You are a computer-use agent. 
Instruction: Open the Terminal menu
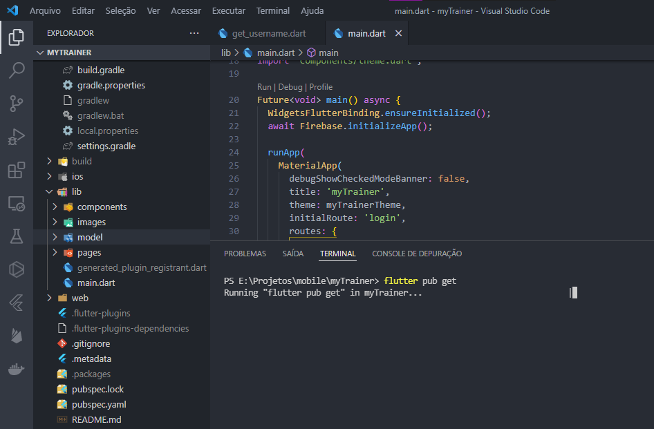point(273,11)
